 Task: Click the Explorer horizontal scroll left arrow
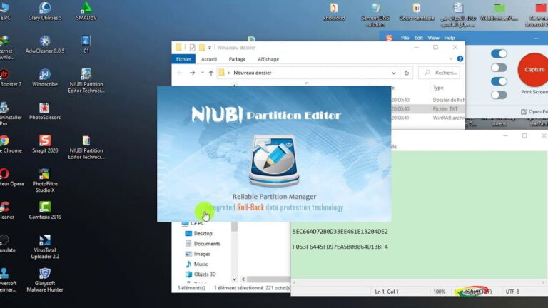coord(243,279)
